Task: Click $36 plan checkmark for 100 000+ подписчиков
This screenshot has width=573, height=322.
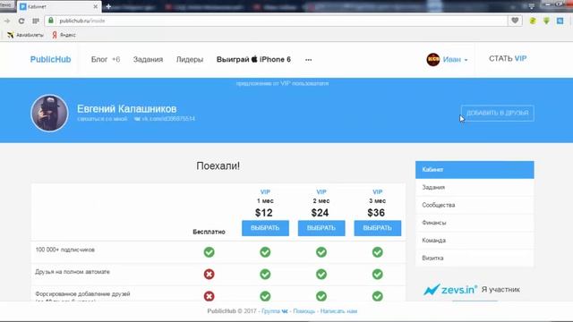Action: [x=378, y=252]
